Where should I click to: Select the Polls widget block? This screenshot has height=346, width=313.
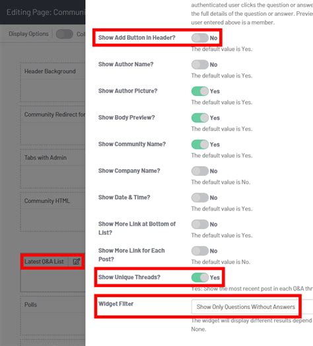pyautogui.click(x=53, y=316)
